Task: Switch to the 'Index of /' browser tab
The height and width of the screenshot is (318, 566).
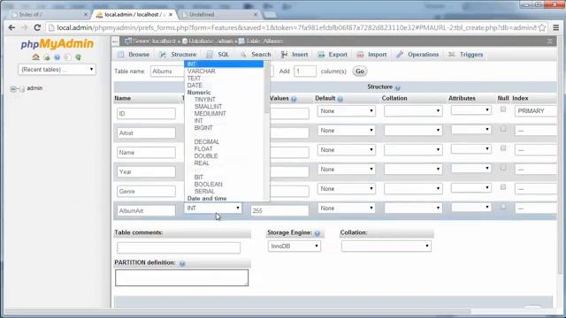Action: (x=49, y=14)
